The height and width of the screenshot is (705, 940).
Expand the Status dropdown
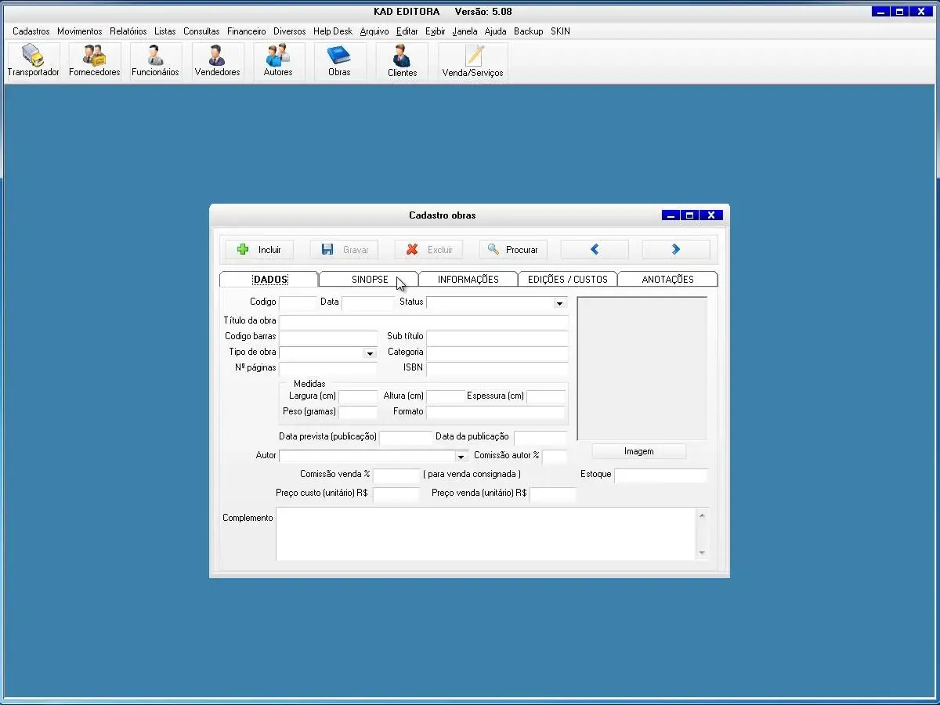point(559,303)
